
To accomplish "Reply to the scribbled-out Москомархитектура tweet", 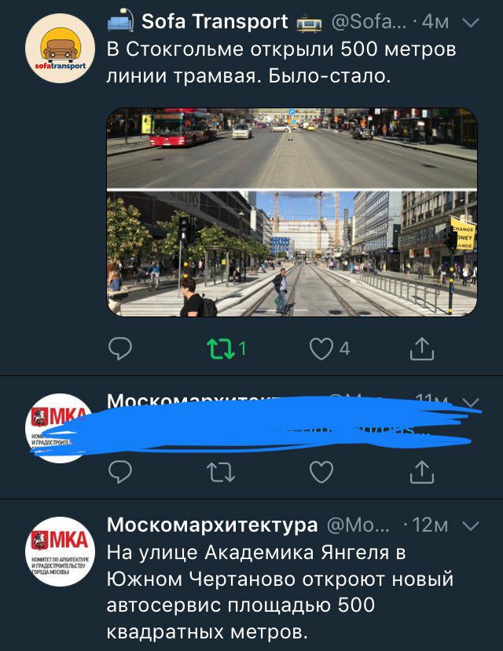I will point(120,472).
